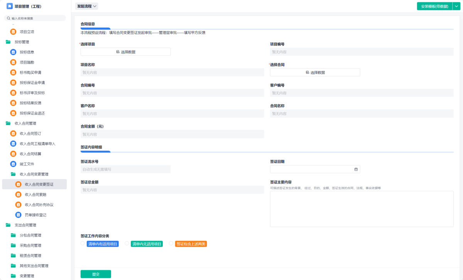Click the 收入合同补充协议 orange icon
The image size is (463, 280).
tap(19, 205)
